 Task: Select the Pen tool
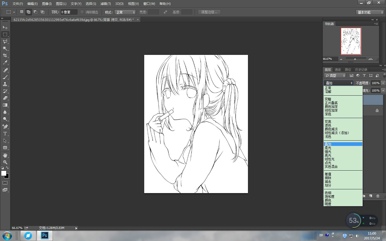[x=5, y=127]
